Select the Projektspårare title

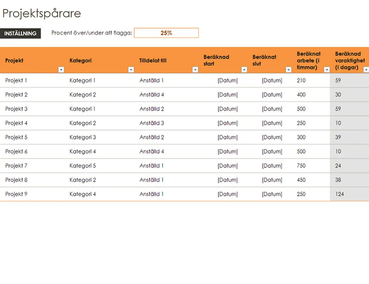coord(42,13)
